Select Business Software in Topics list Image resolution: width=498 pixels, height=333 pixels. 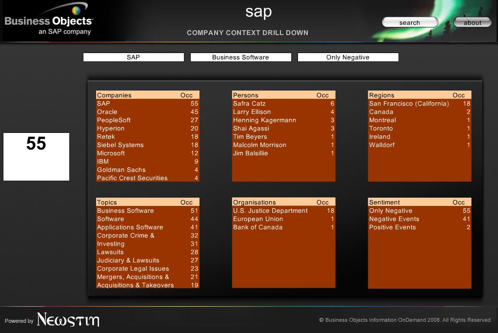point(148,211)
